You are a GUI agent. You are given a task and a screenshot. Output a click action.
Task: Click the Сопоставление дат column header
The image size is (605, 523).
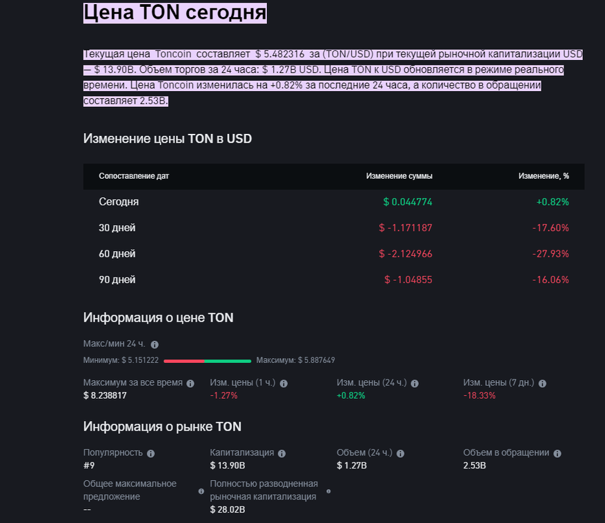[134, 176]
